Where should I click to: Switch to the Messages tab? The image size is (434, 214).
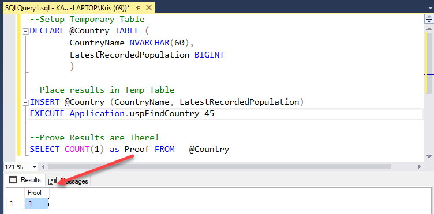68,181
